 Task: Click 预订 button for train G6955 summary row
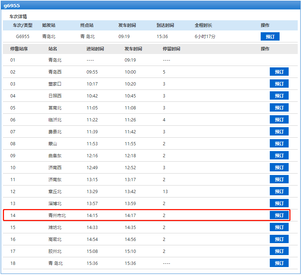[270, 37]
